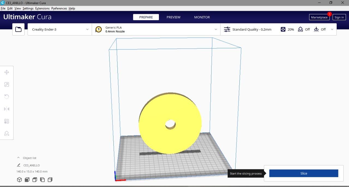349x187 pixels.
Task: Click Standard Quality - 0.2mm profile text
Action: (252, 29)
